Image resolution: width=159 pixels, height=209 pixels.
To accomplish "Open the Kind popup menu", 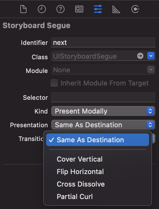I will [x=103, y=111].
